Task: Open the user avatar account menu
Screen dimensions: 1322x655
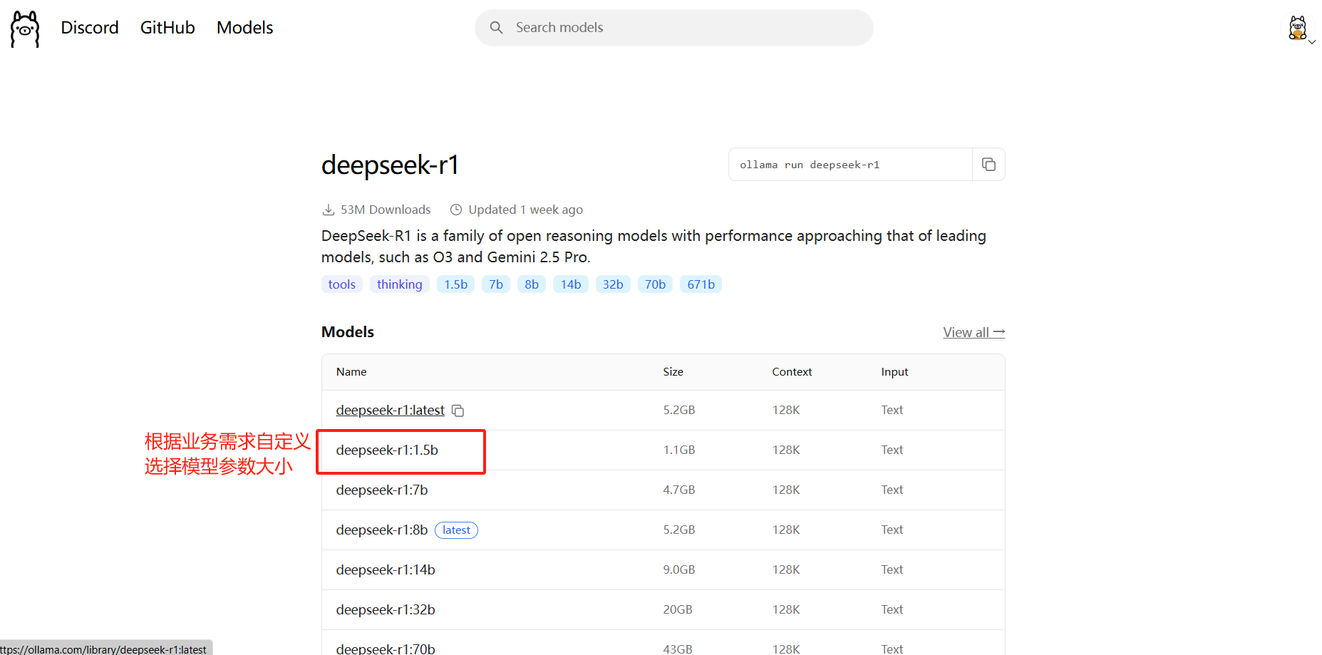Action: pyautogui.click(x=1299, y=29)
